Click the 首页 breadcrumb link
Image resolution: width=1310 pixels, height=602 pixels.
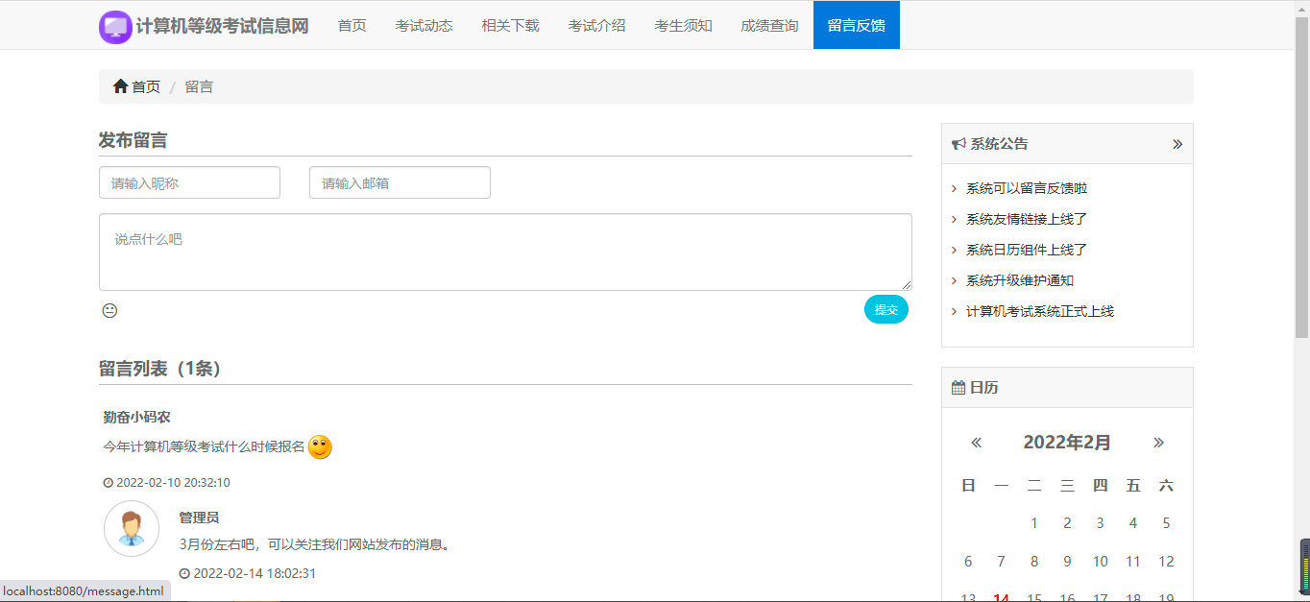(x=146, y=86)
